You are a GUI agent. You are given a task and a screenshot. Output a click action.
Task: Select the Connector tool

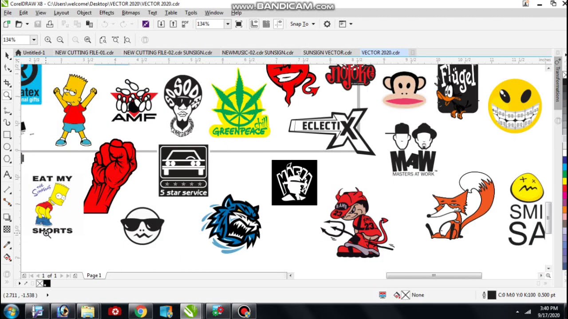click(x=7, y=202)
